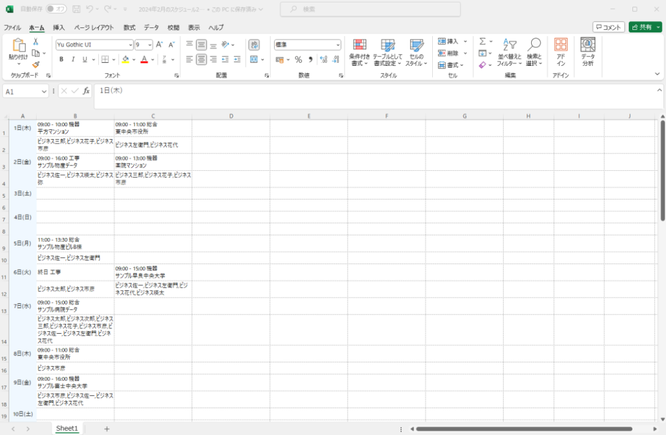The image size is (666, 435).
Task: Click the Format Painter brush icon
Action: tap(35, 64)
